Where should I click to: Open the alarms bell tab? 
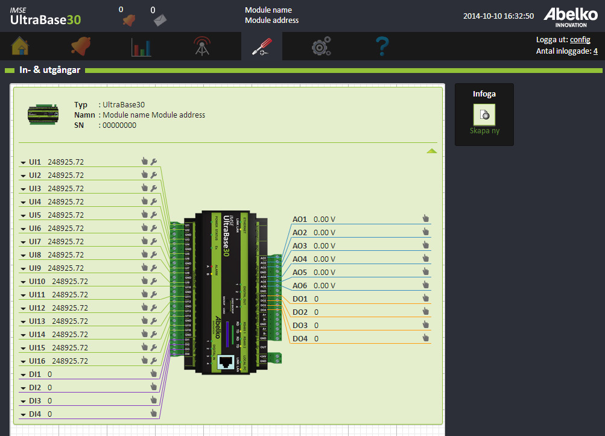(81, 46)
